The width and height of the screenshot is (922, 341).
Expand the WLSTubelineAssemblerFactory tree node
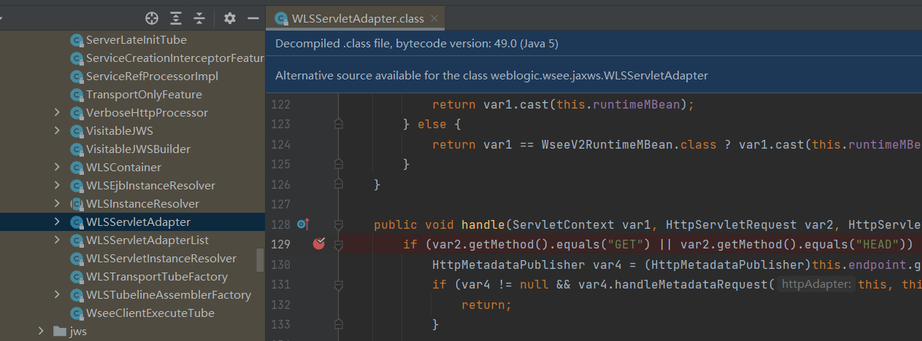(x=57, y=294)
